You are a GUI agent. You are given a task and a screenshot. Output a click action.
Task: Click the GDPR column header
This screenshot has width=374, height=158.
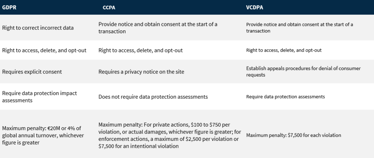(x=9, y=7)
